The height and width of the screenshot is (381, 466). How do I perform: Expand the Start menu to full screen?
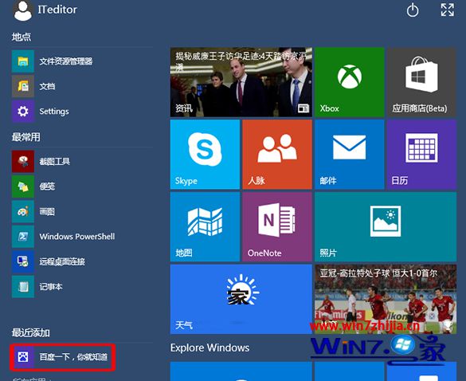coord(447,10)
